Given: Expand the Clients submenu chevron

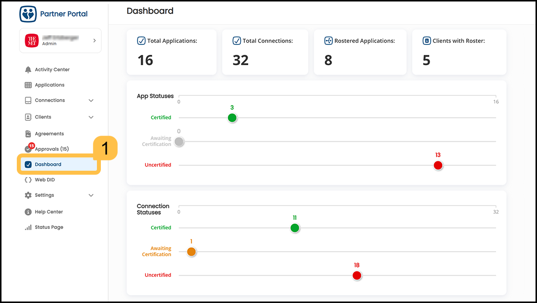Looking at the screenshot, I should click(x=91, y=117).
